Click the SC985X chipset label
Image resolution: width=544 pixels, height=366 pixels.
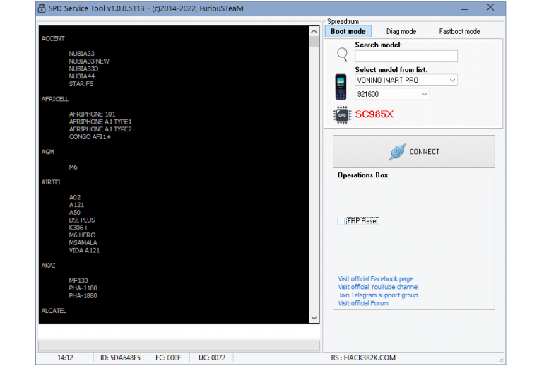(374, 114)
